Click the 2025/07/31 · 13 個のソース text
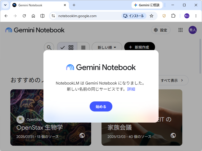This screenshot has width=202, height=151. click(37, 137)
